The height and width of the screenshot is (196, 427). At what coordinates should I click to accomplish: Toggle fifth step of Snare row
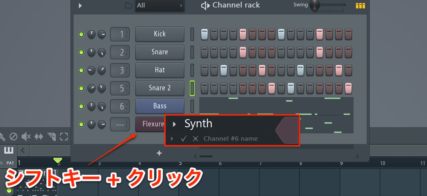click(x=243, y=52)
